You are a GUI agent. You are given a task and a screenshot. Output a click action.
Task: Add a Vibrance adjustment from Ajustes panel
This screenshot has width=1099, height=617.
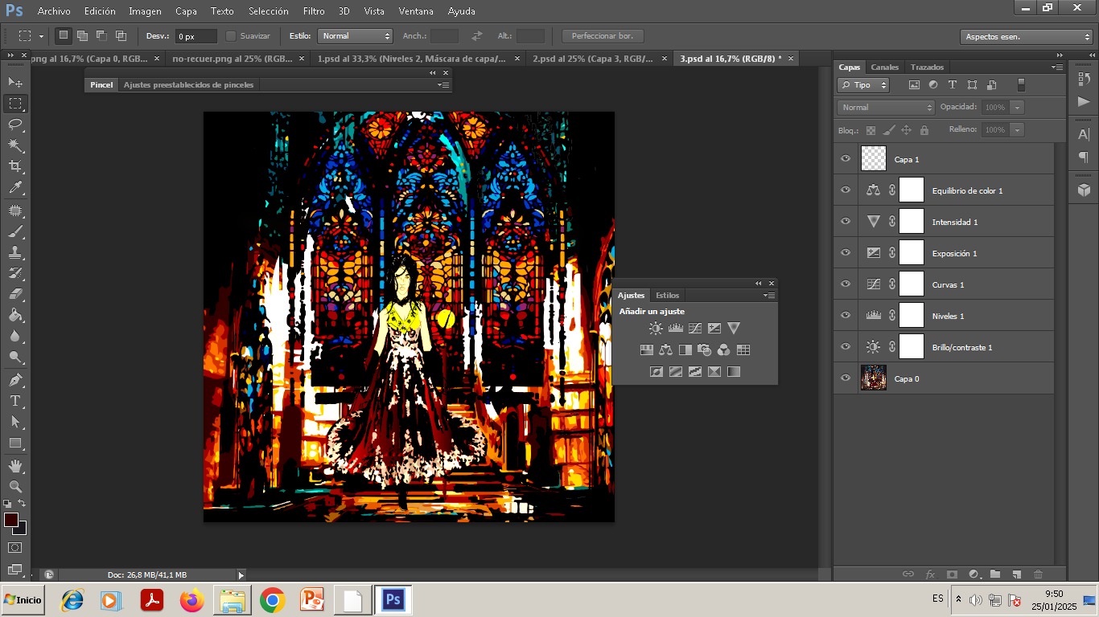[x=734, y=328]
